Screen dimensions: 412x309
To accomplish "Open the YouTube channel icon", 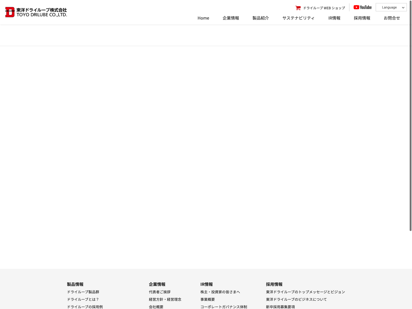I will (x=362, y=7).
